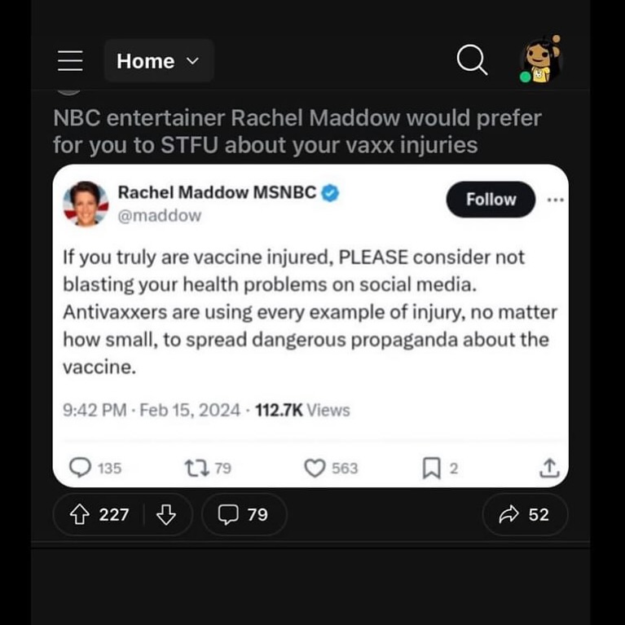625x625 pixels.
Task: Click the @maddow handle
Action: pyautogui.click(x=159, y=216)
